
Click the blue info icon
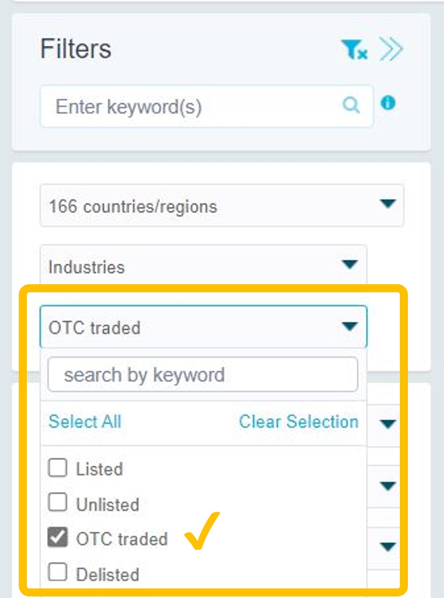[388, 103]
